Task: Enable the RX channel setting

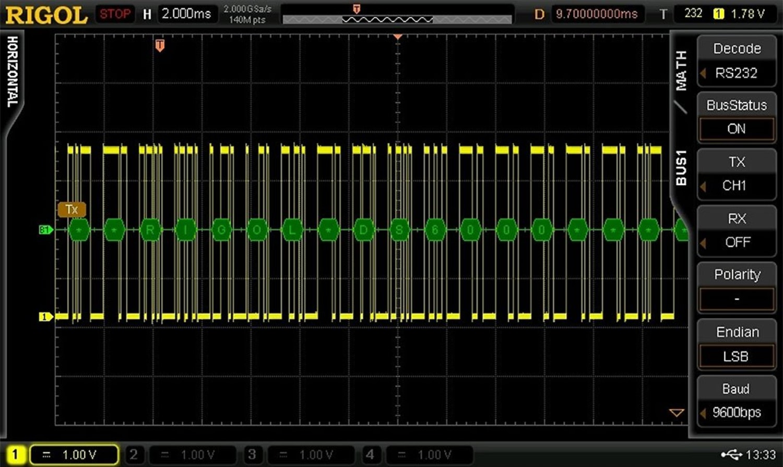Action: [737, 241]
